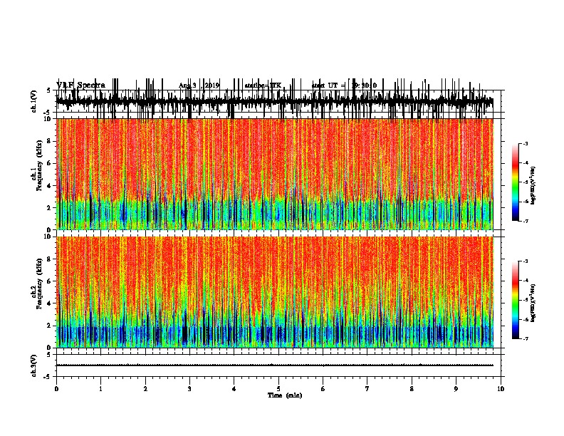This screenshot has width=564, height=436.
Task: Select the 'Aug 3, 2019' date label
Action: pyautogui.click(x=199, y=85)
